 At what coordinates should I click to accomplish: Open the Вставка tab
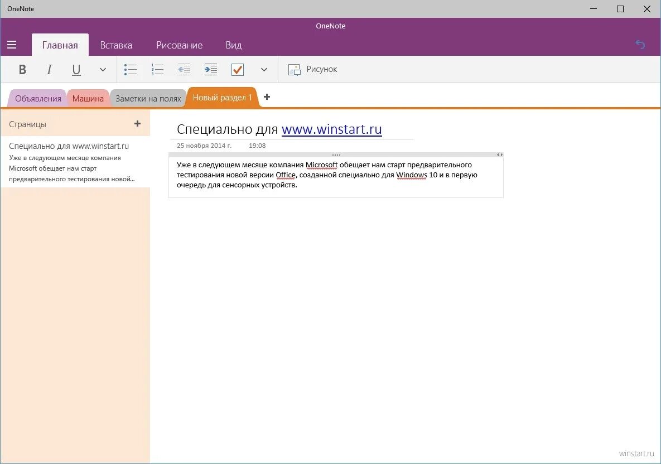[x=116, y=45]
